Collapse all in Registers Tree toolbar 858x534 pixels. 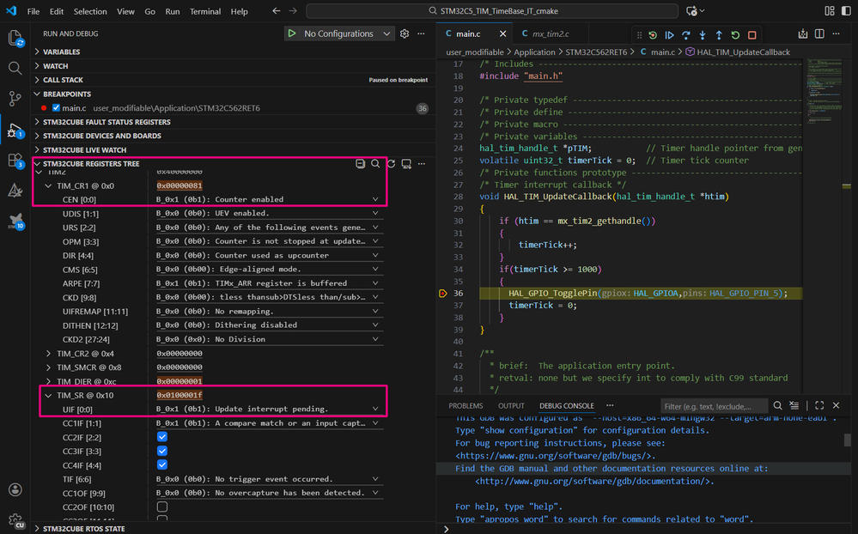coord(360,164)
